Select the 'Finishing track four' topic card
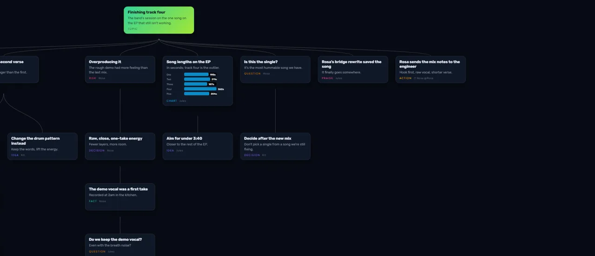 (x=159, y=20)
